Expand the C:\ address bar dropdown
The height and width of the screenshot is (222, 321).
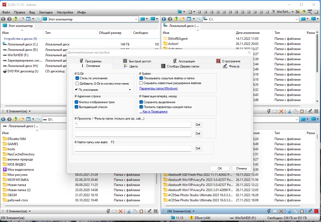tap(297, 19)
